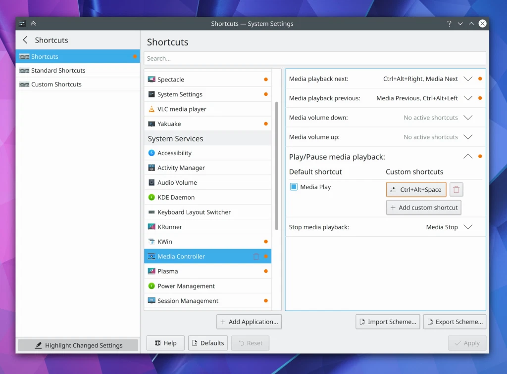Click the Power Management icon
Image resolution: width=507 pixels, height=374 pixels.
(x=152, y=286)
